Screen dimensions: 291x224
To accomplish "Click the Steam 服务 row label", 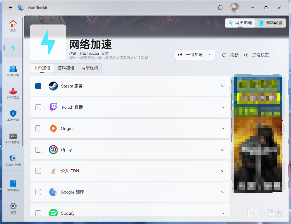I will tap(72, 86).
